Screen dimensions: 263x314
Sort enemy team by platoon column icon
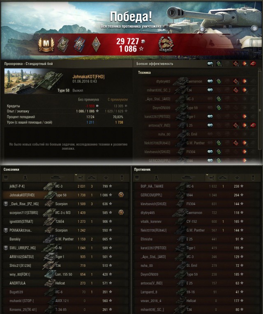(x=137, y=178)
